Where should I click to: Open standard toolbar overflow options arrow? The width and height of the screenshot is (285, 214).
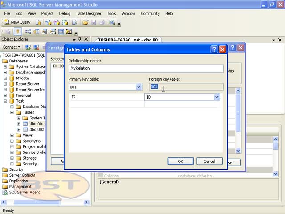click(x=119, y=24)
